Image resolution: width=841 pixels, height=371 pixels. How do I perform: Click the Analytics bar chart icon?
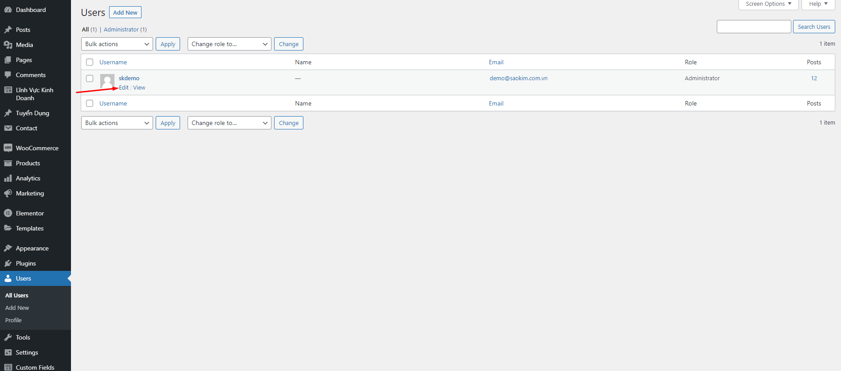tap(8, 178)
